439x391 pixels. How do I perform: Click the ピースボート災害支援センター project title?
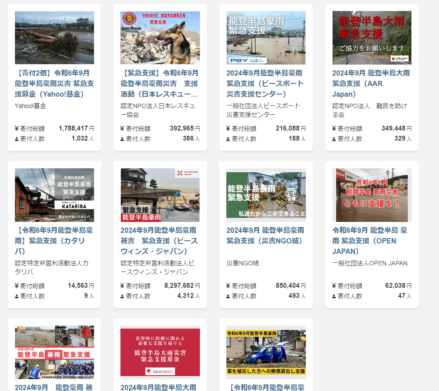click(x=266, y=83)
